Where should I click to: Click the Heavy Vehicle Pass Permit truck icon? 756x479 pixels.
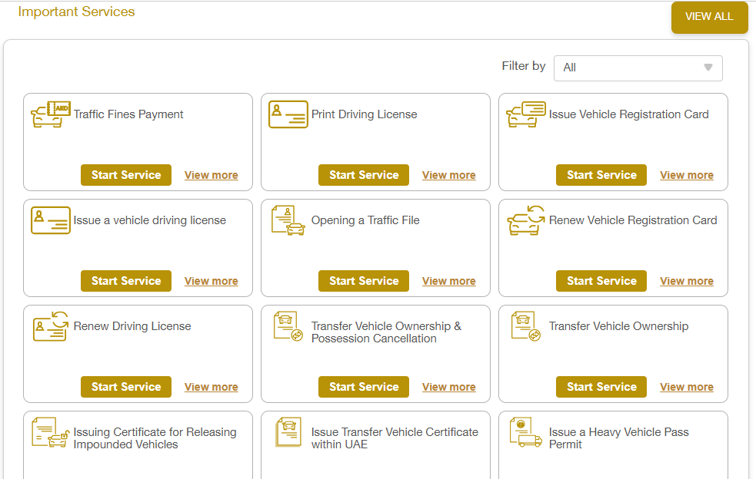coord(526,432)
